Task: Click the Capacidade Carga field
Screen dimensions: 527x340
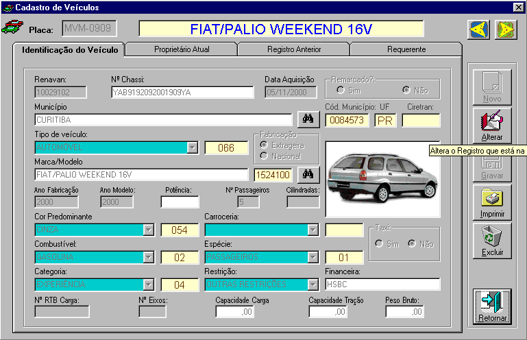Action: (234, 312)
